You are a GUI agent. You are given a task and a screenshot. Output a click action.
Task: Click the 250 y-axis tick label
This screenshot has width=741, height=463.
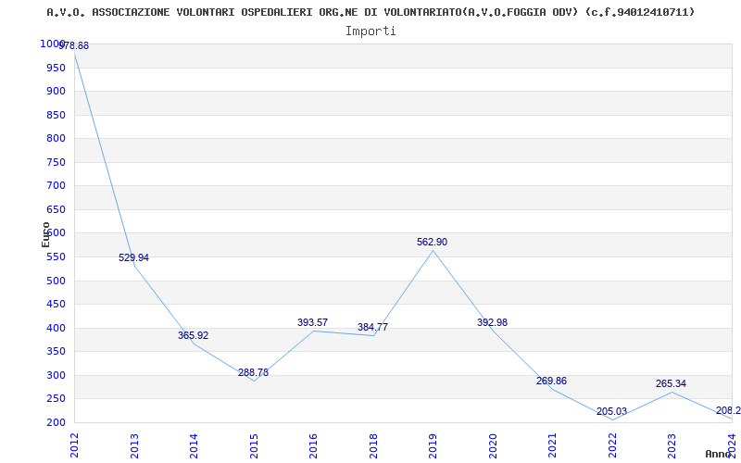coord(57,399)
